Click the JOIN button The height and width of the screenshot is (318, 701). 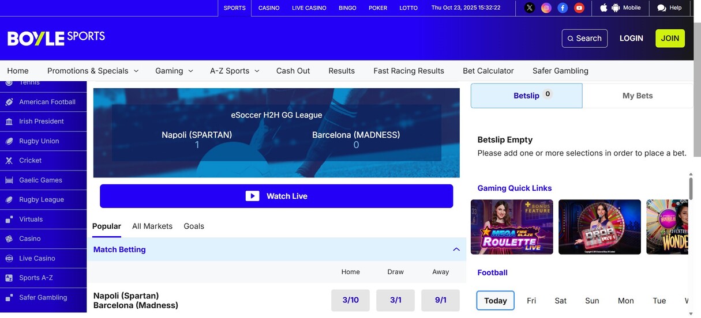tap(670, 38)
